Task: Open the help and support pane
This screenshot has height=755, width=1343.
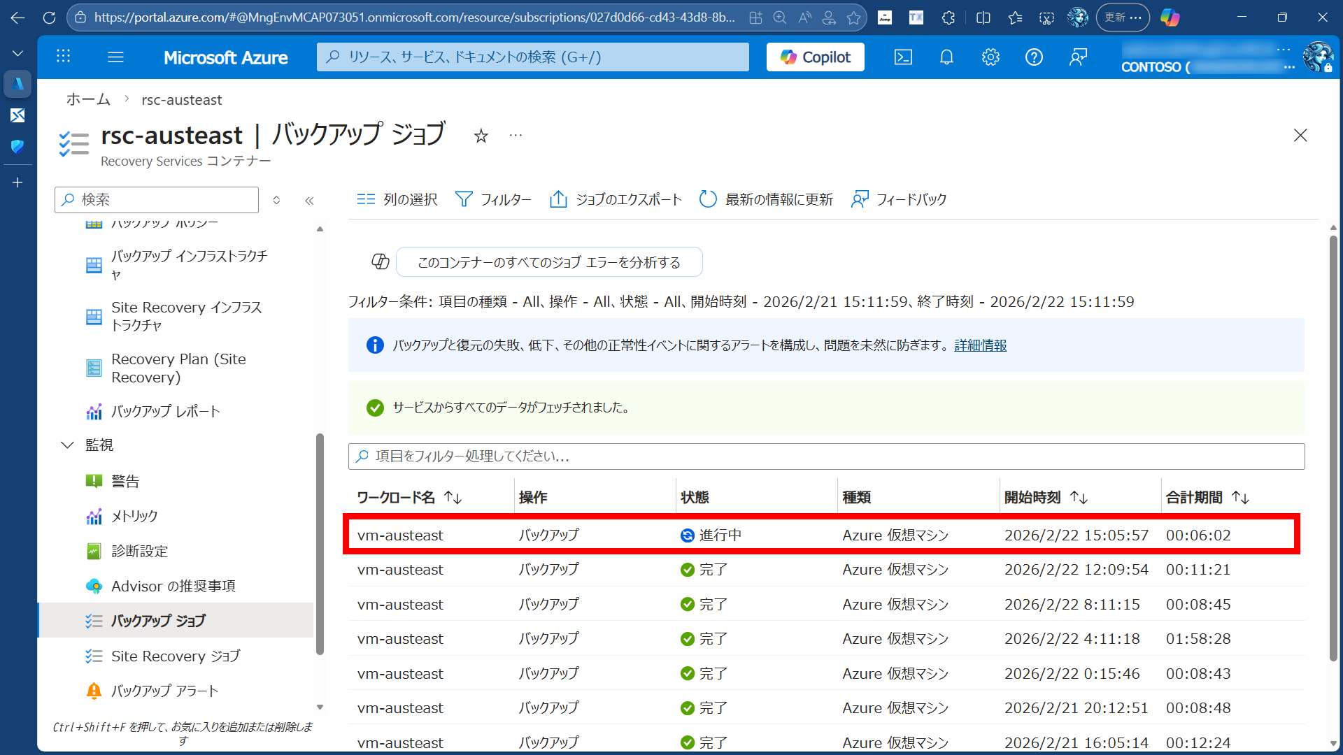Action: (x=1035, y=57)
